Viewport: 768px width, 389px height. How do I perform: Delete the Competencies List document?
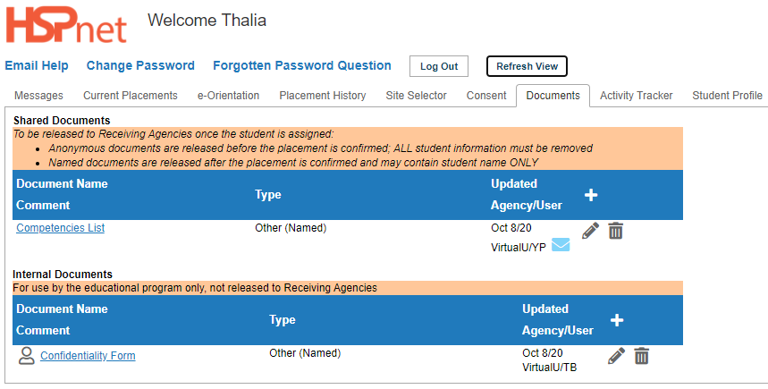pos(616,230)
